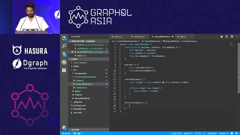Image resolution: width=240 pixels, height=135 pixels.
Task: Expand the public folder
Action: coord(88,66)
